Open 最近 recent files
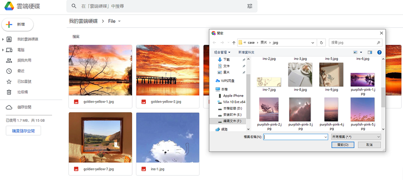This screenshot has width=403, height=180. click(x=21, y=71)
